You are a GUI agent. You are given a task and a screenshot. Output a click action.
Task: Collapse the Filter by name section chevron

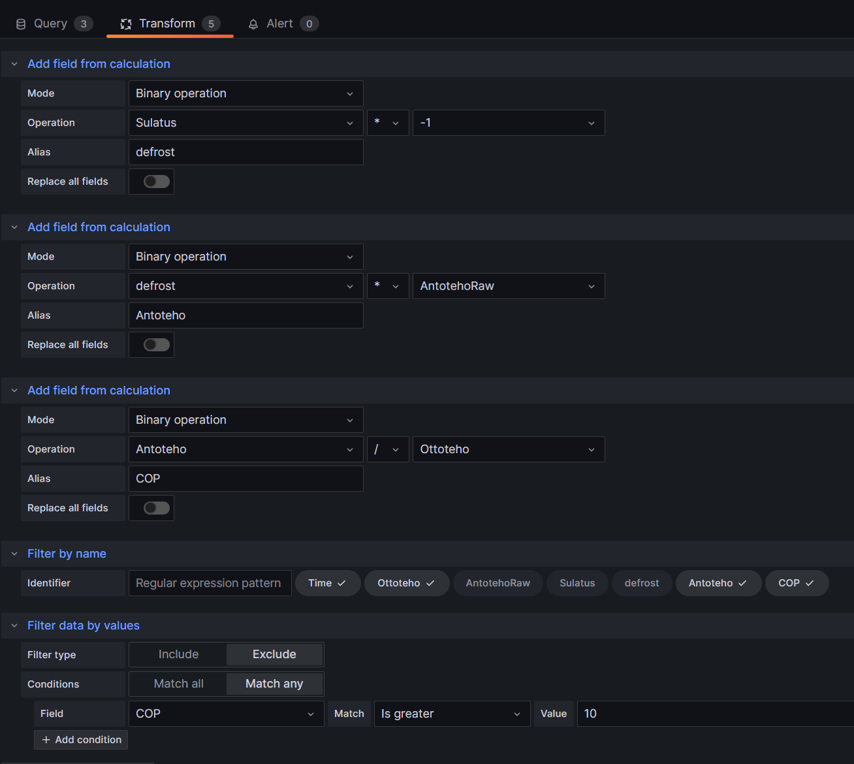click(14, 554)
